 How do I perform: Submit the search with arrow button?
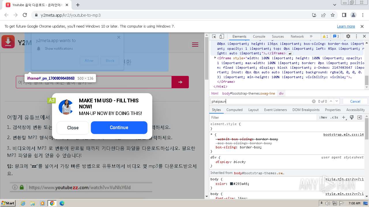tap(180, 82)
